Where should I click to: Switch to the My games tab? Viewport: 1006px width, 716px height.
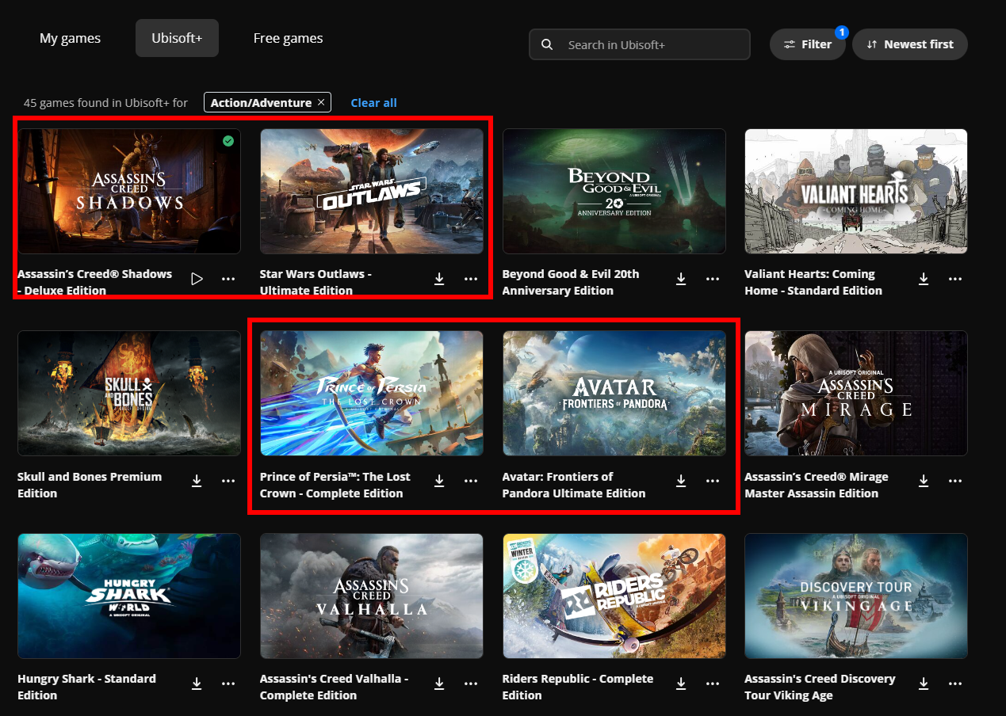pos(71,38)
